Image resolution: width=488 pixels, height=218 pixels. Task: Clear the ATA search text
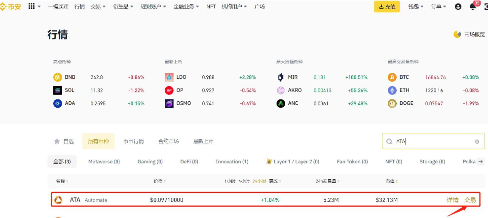[477, 141]
